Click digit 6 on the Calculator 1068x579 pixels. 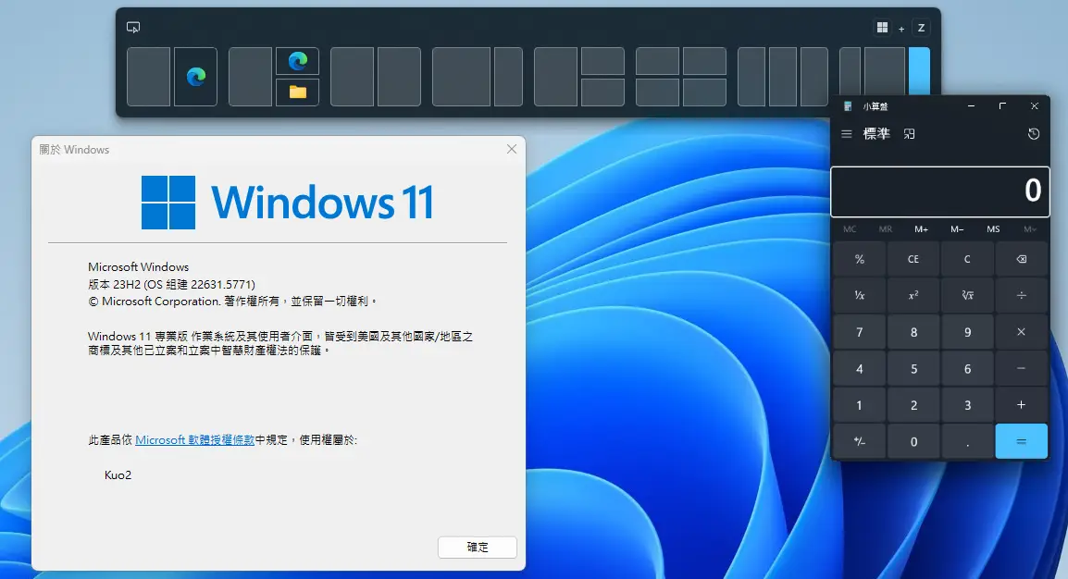(x=967, y=368)
